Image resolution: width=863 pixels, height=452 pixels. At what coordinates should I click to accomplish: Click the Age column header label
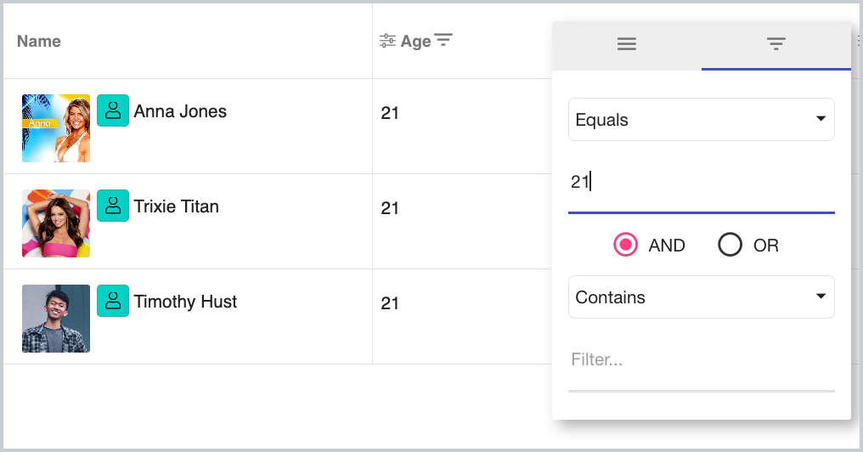click(415, 41)
